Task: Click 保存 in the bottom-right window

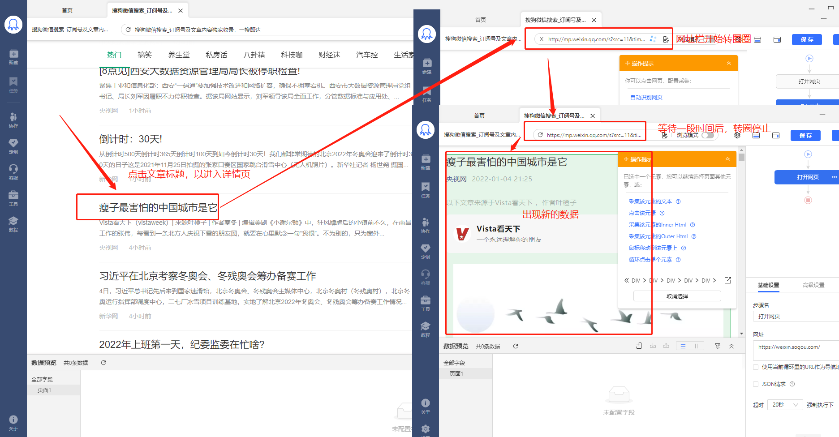Action: 805,135
